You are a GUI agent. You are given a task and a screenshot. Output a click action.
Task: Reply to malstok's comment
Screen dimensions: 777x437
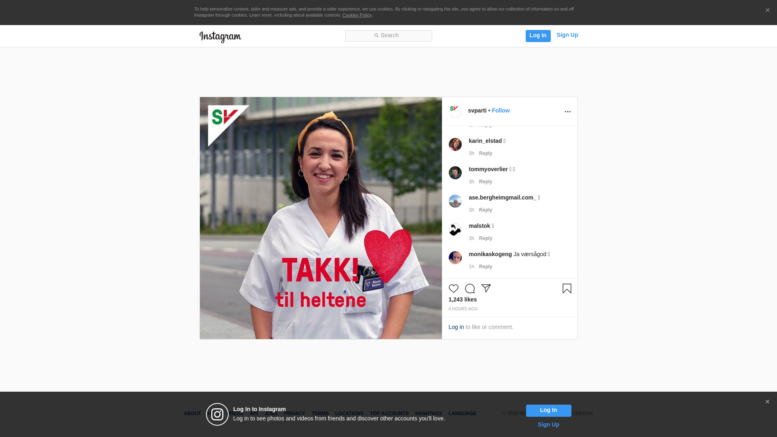click(486, 238)
